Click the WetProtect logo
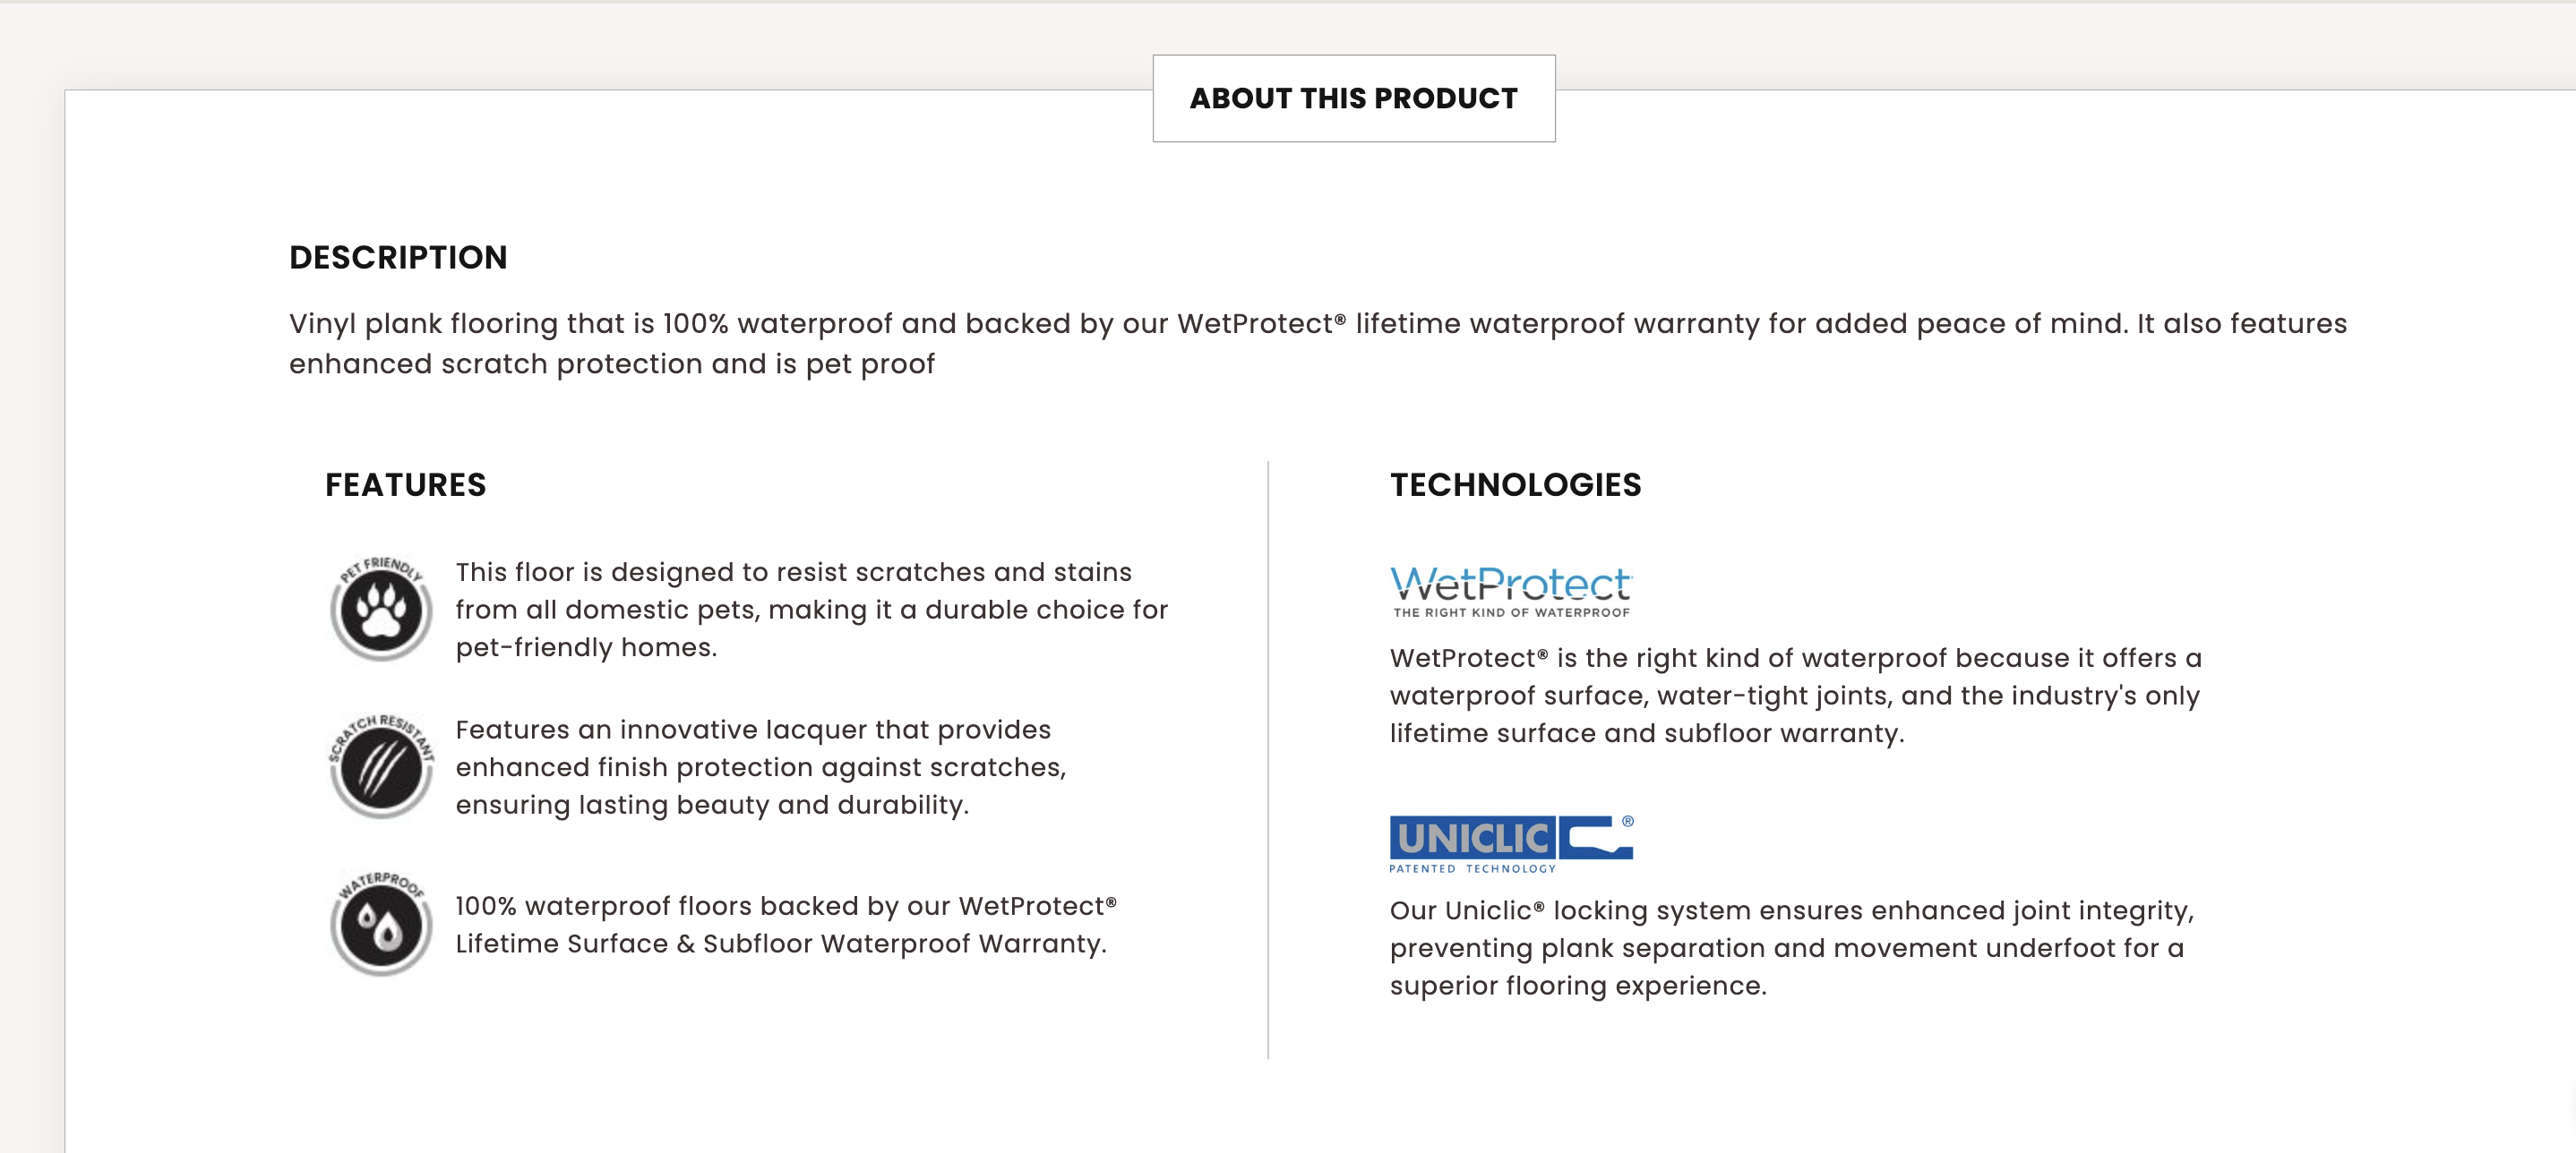This screenshot has width=2576, height=1153. pos(1510,584)
